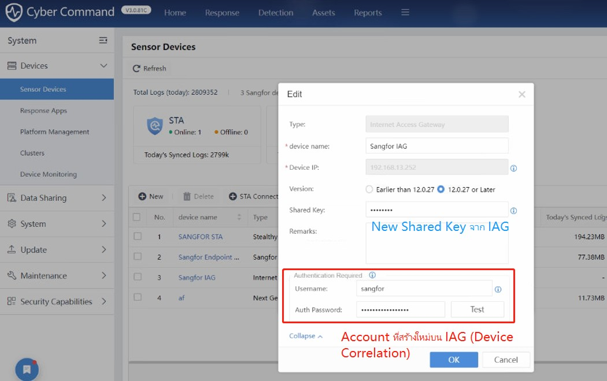Check the box for Sangfor IAG row
The height and width of the screenshot is (381, 607).
pyautogui.click(x=138, y=277)
